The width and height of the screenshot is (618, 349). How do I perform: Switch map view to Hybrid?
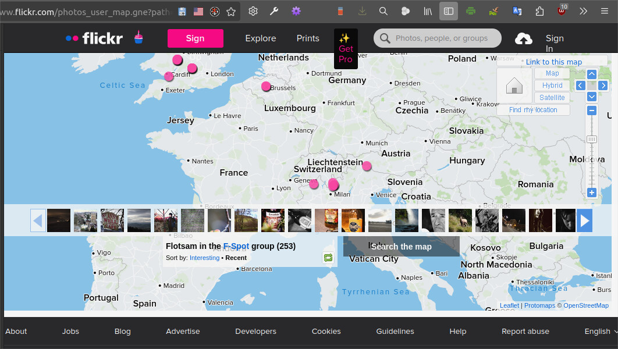(x=552, y=86)
